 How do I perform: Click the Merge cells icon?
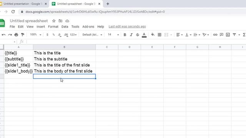[166, 35]
